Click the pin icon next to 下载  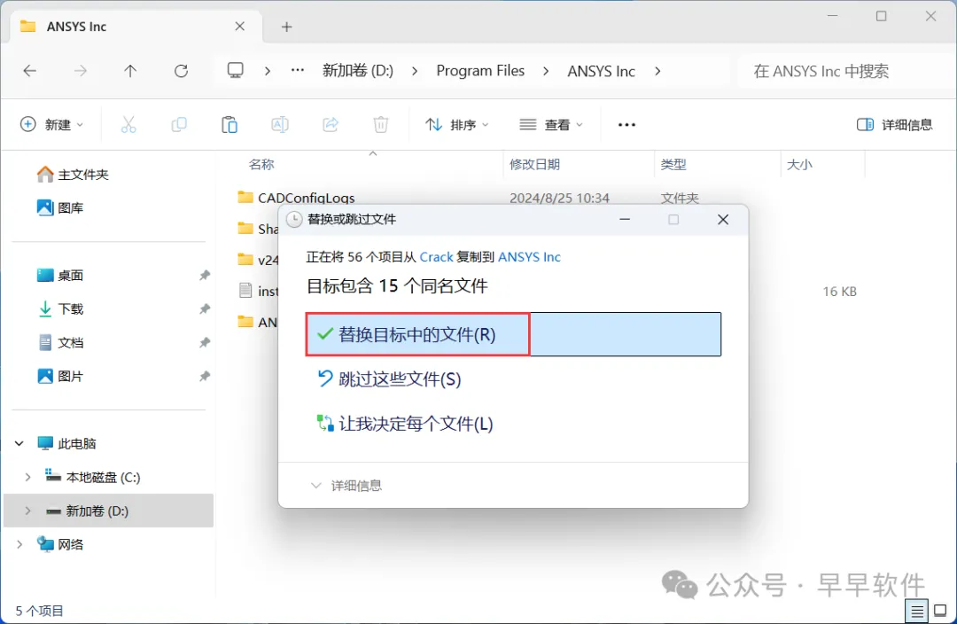pyautogui.click(x=205, y=309)
